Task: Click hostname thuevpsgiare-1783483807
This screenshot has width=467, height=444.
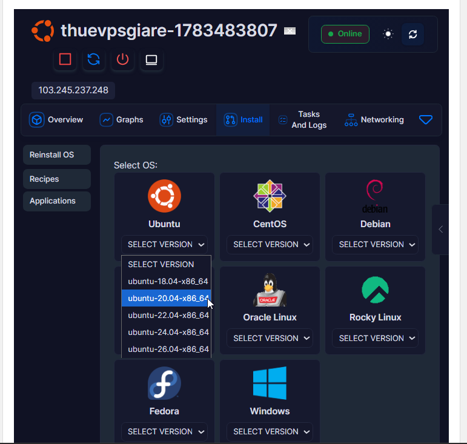Action: coord(169,31)
